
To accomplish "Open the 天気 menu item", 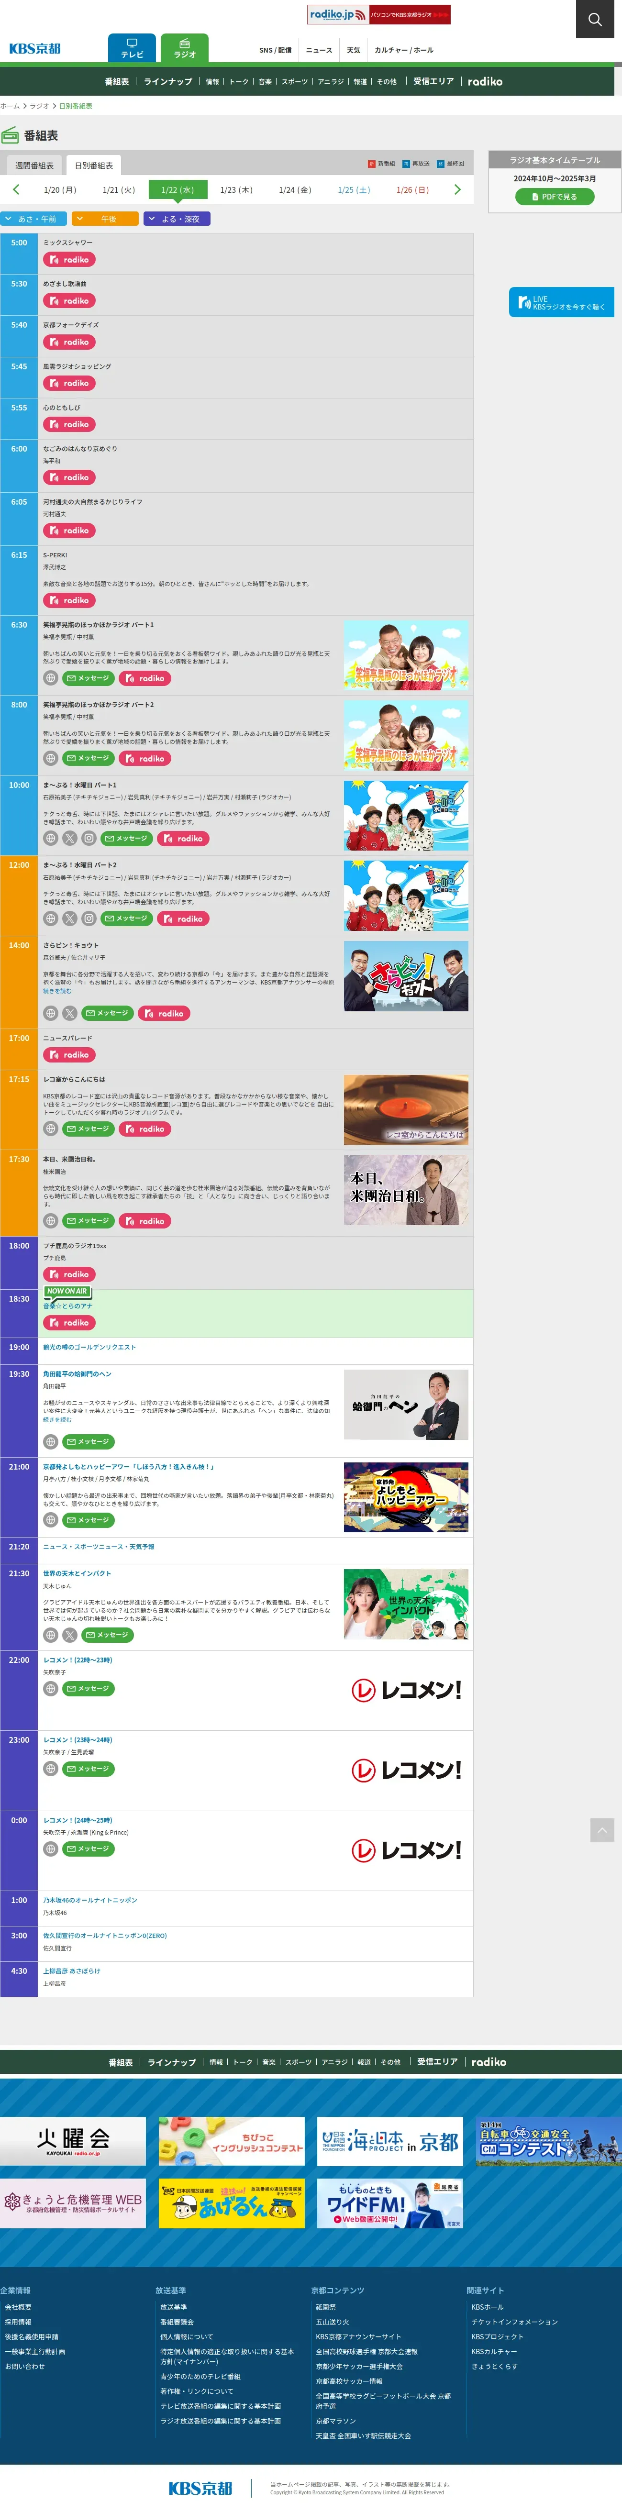I will [x=353, y=50].
